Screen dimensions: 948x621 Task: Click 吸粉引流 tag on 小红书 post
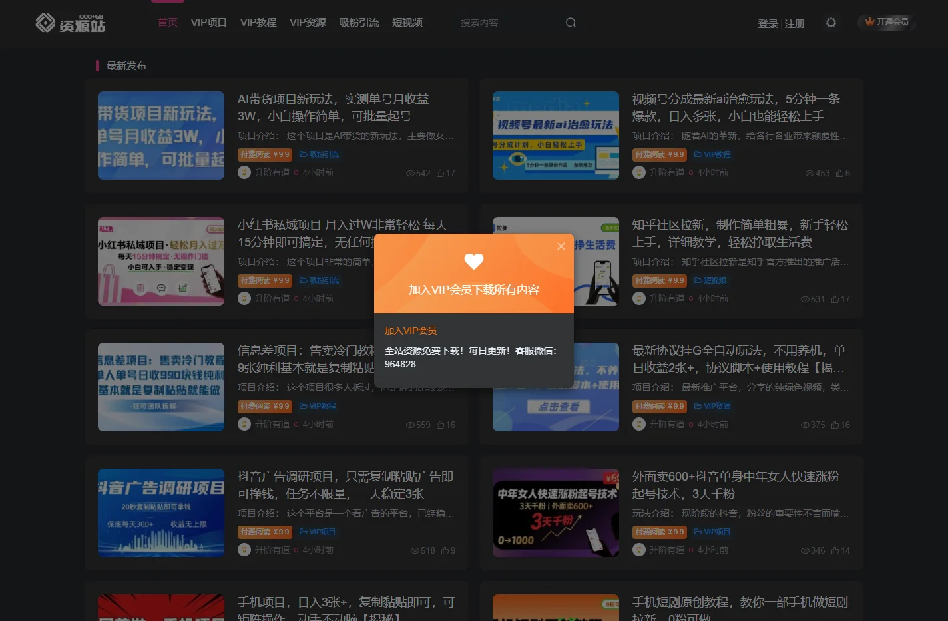click(320, 280)
